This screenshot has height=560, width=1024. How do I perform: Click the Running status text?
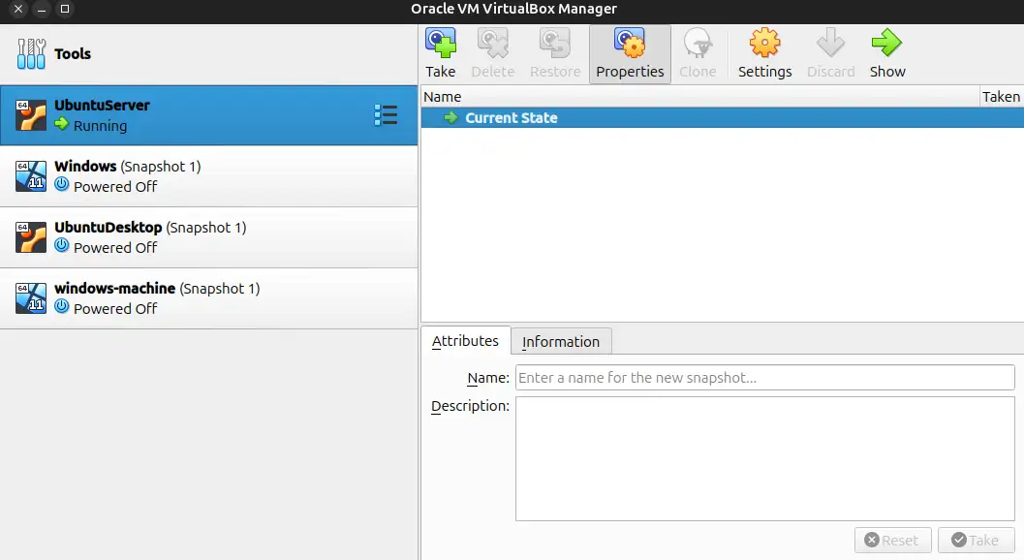[x=100, y=125]
